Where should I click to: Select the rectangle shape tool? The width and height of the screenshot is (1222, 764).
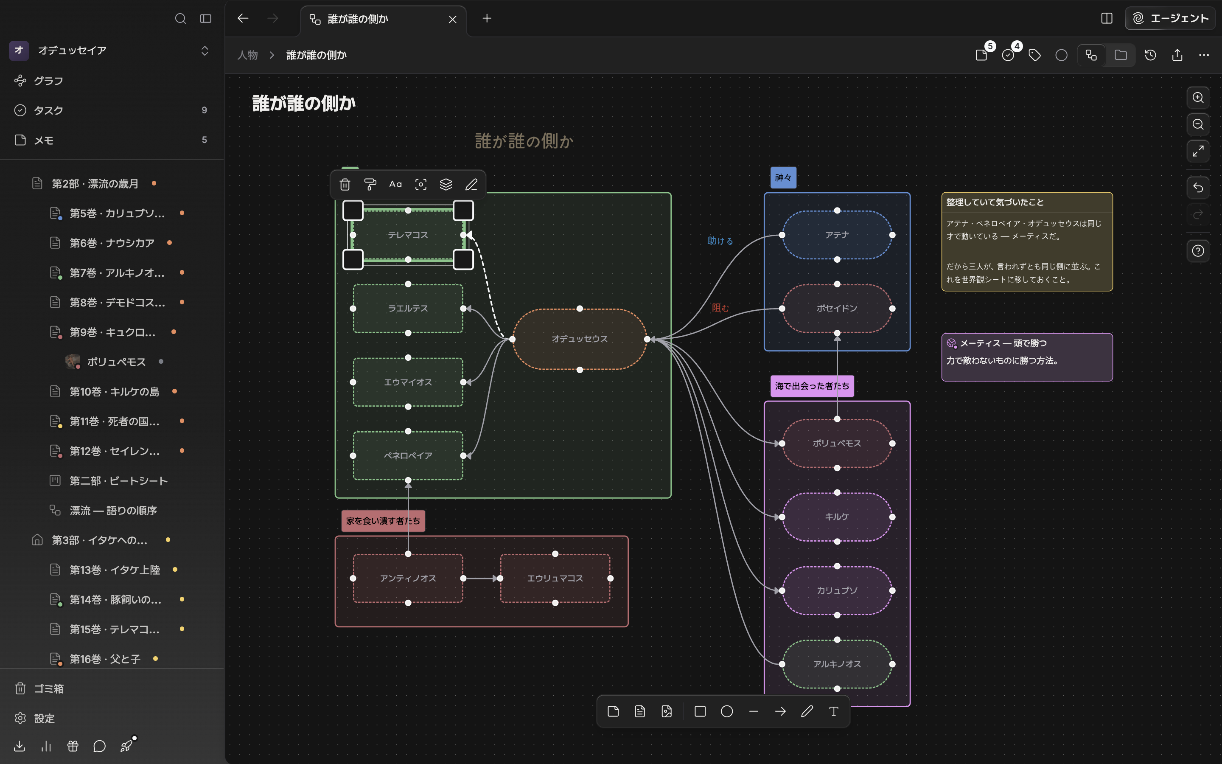click(x=700, y=711)
